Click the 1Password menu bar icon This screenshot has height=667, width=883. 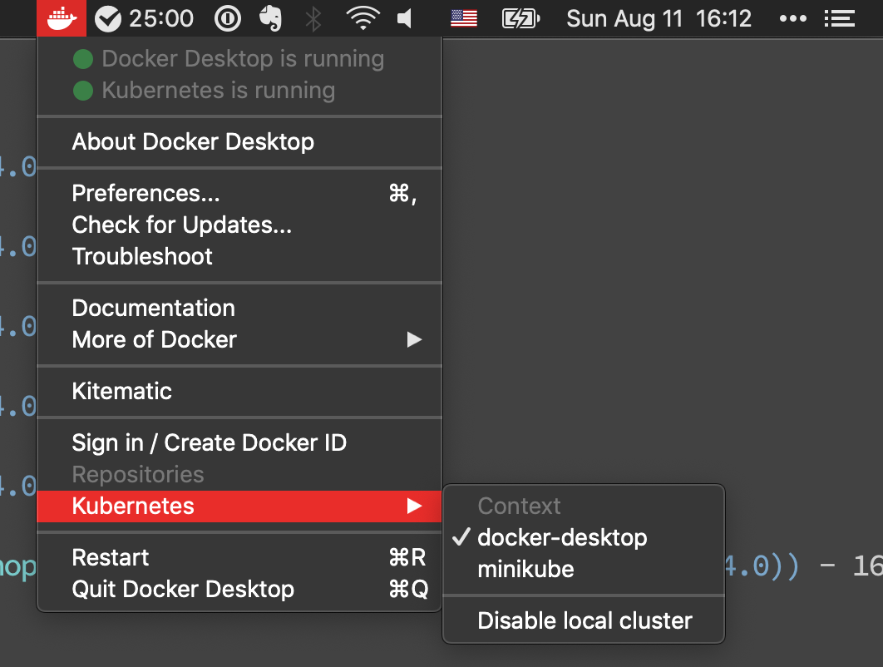pyautogui.click(x=228, y=18)
